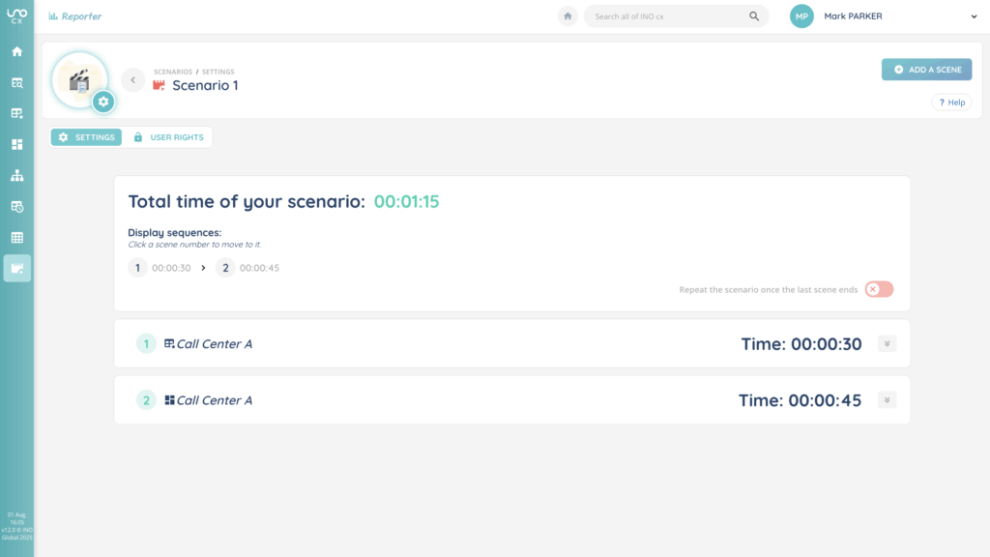The width and height of the screenshot is (990, 557).
Task: Open the Mark PARKER user menu dropdown
Action: click(973, 16)
